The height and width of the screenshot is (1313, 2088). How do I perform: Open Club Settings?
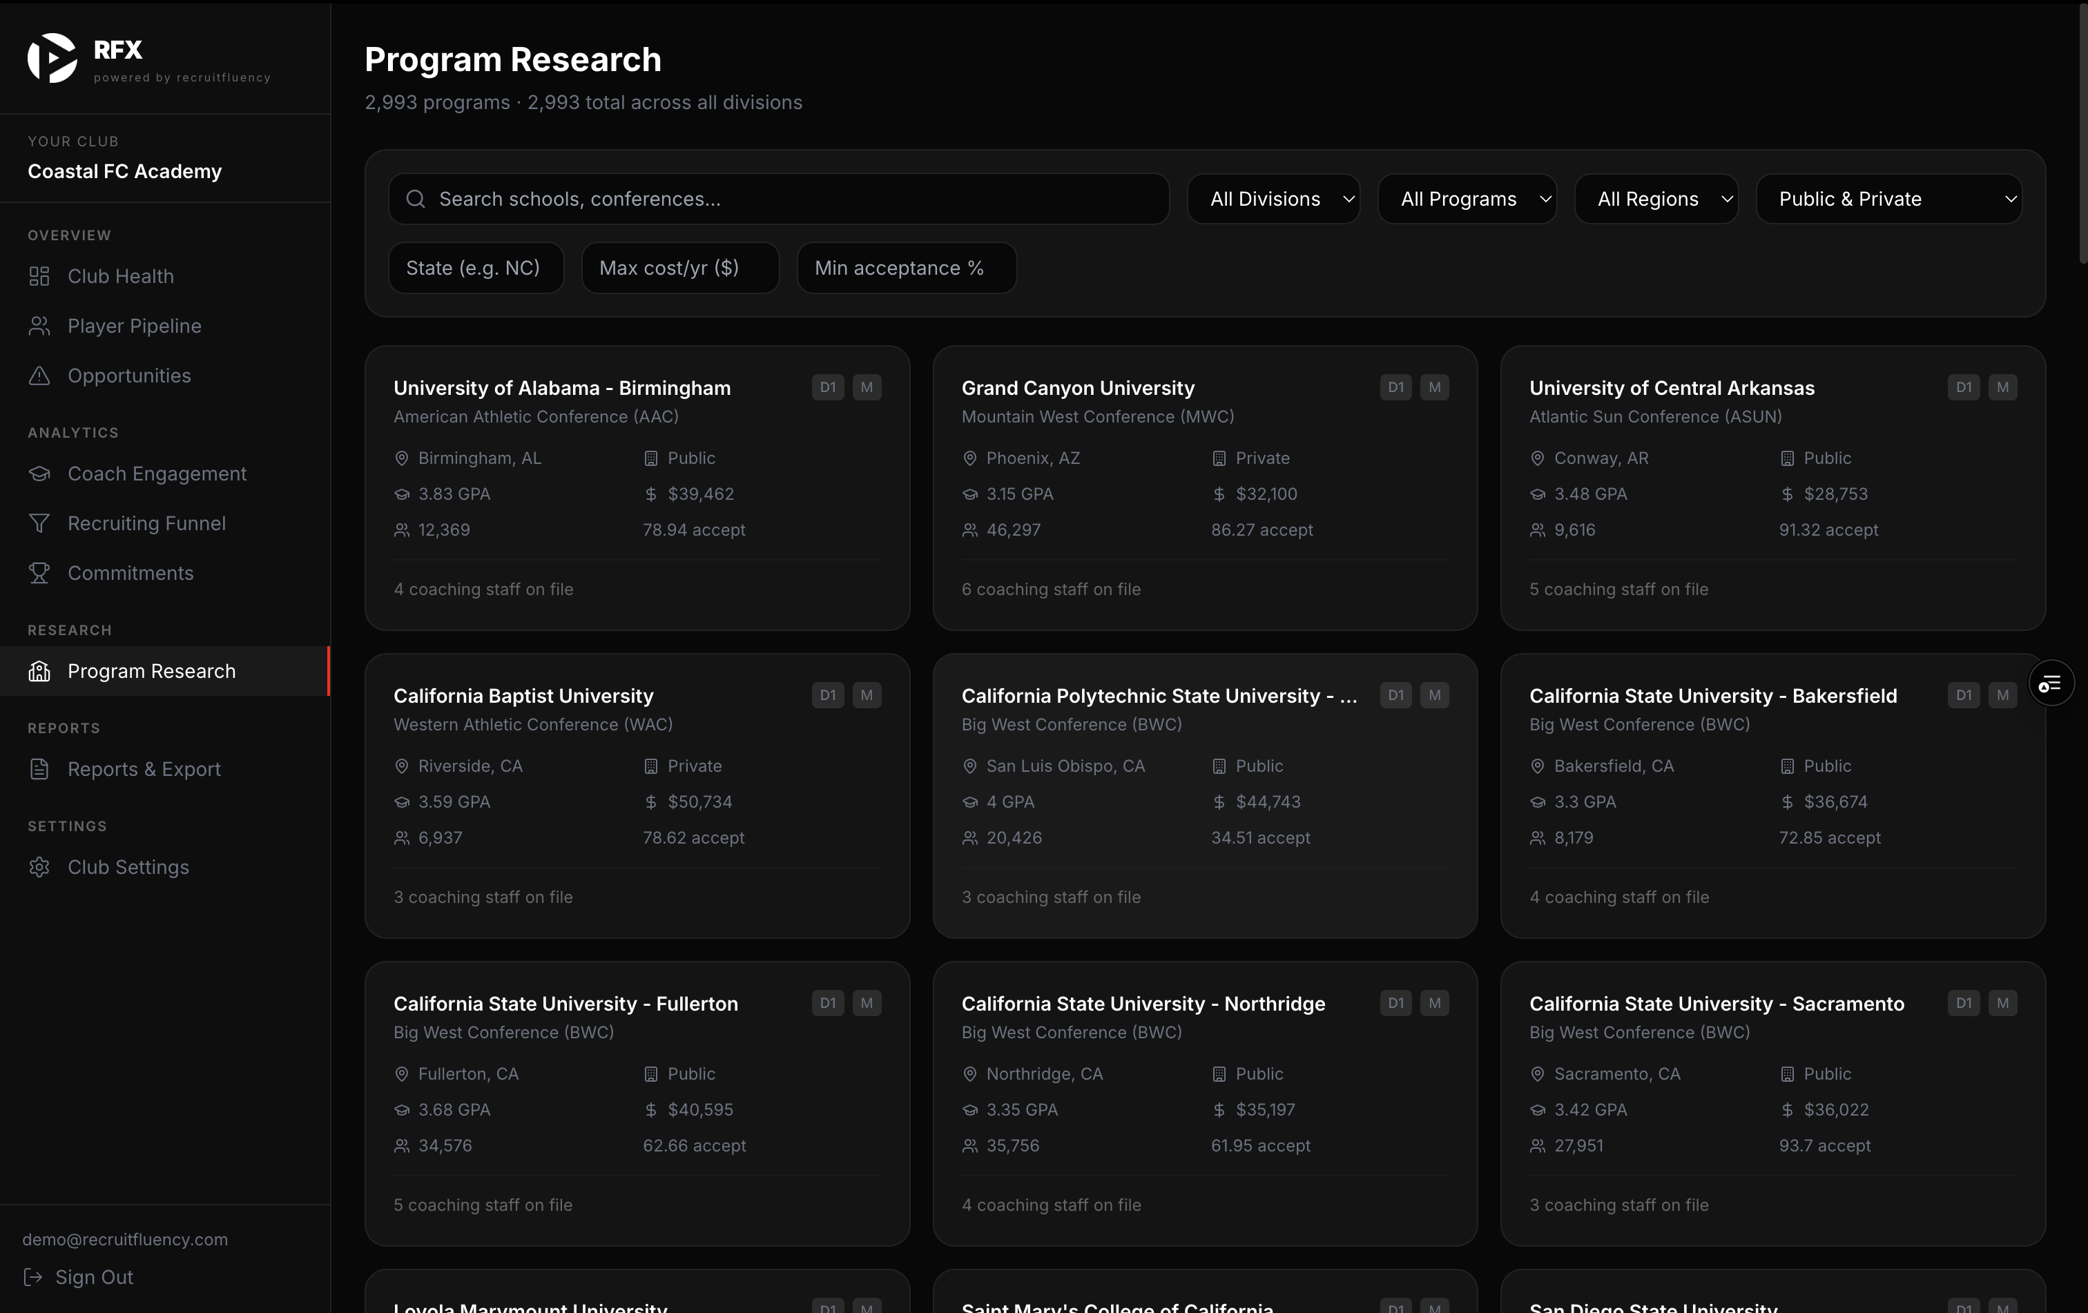click(165, 868)
